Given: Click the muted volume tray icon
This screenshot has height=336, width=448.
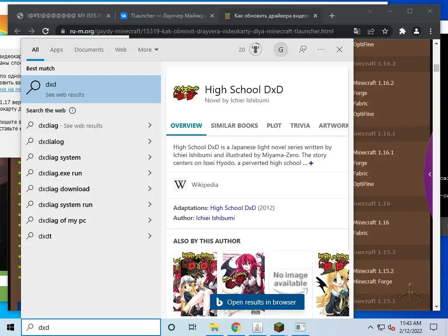Looking at the screenshot, I should [x=391, y=327].
